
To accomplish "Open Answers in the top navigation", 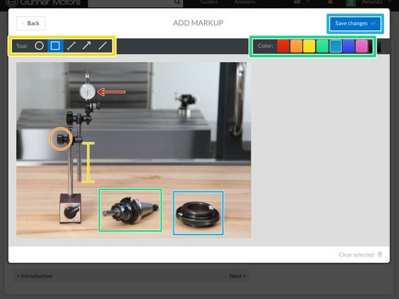I will [x=245, y=2].
